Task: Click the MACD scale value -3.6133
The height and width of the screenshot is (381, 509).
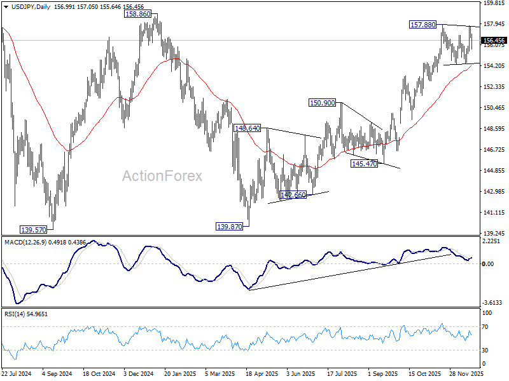Action: tap(492, 303)
